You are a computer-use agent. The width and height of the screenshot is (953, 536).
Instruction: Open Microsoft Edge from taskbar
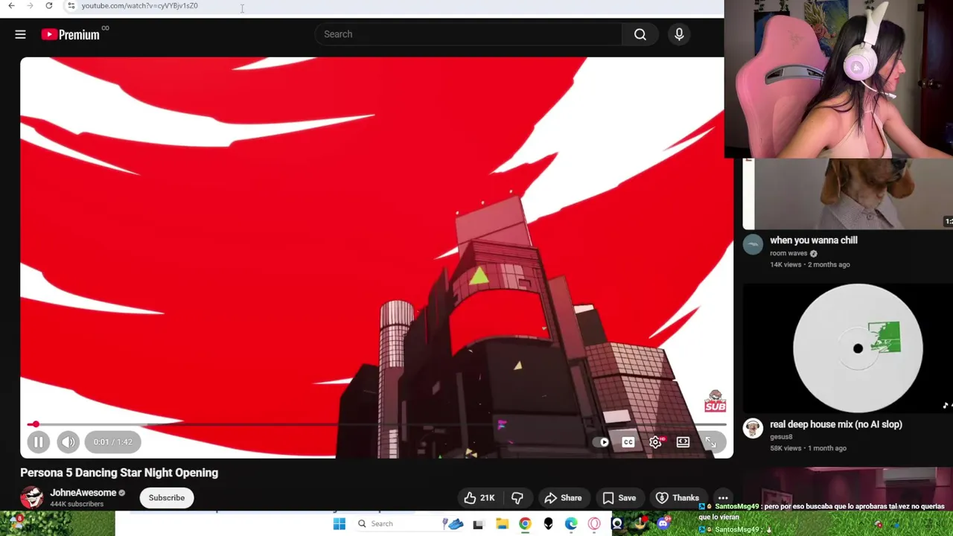click(571, 524)
